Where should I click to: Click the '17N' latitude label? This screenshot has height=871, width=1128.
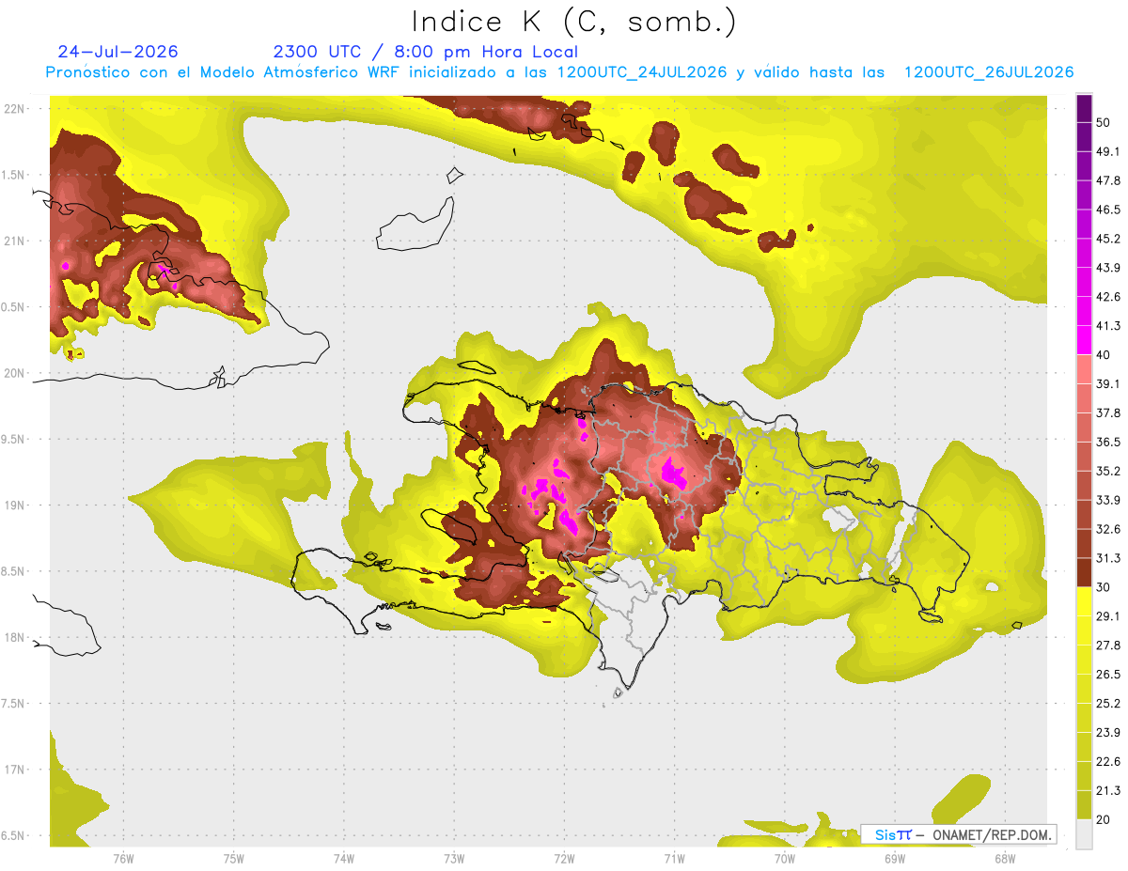[x=13, y=770]
